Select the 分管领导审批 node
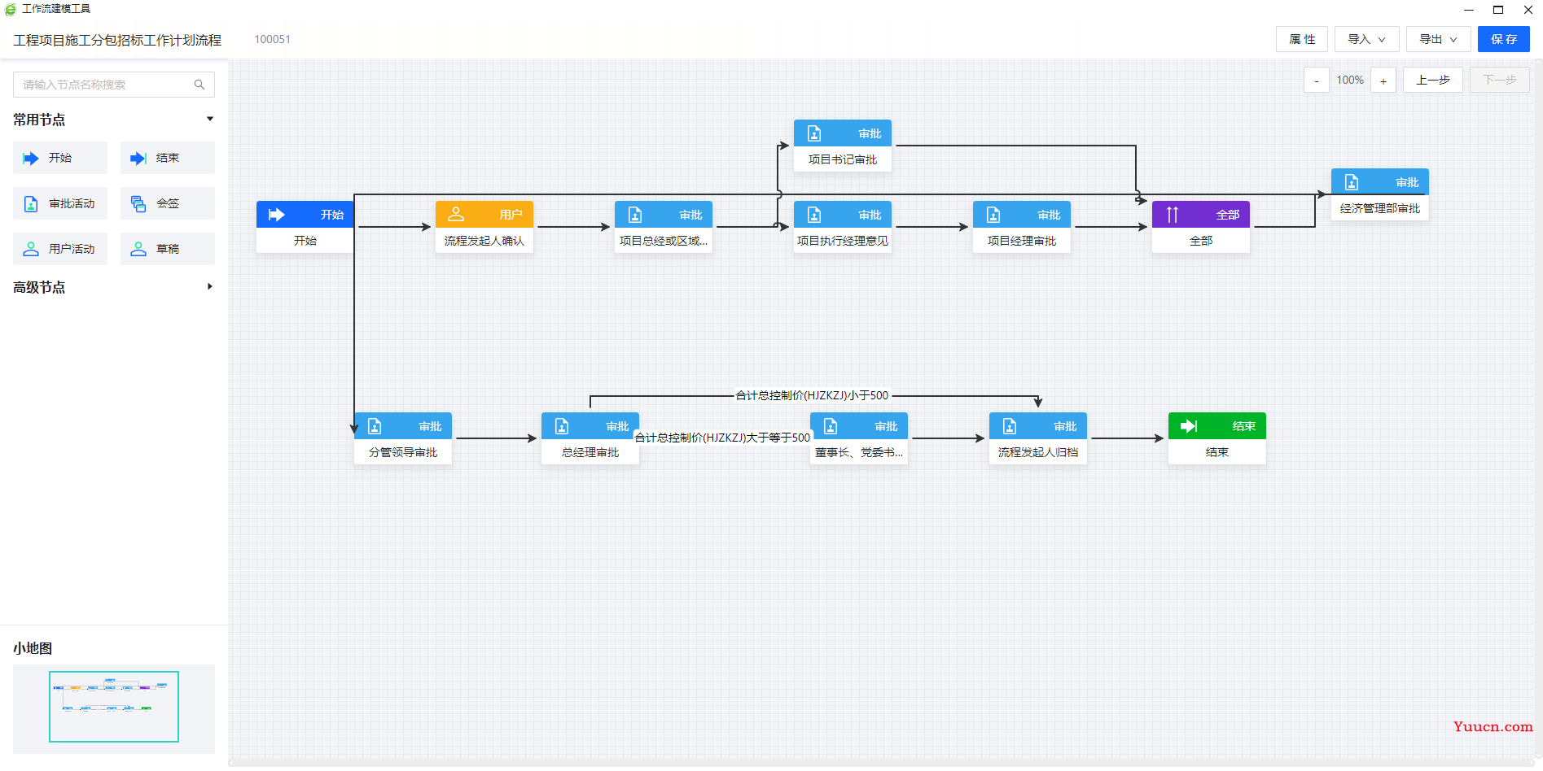The image size is (1543, 771). (x=403, y=438)
